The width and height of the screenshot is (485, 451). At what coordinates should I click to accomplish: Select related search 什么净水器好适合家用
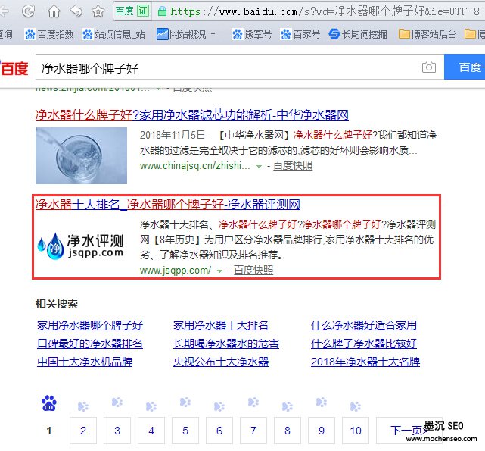coord(364,325)
